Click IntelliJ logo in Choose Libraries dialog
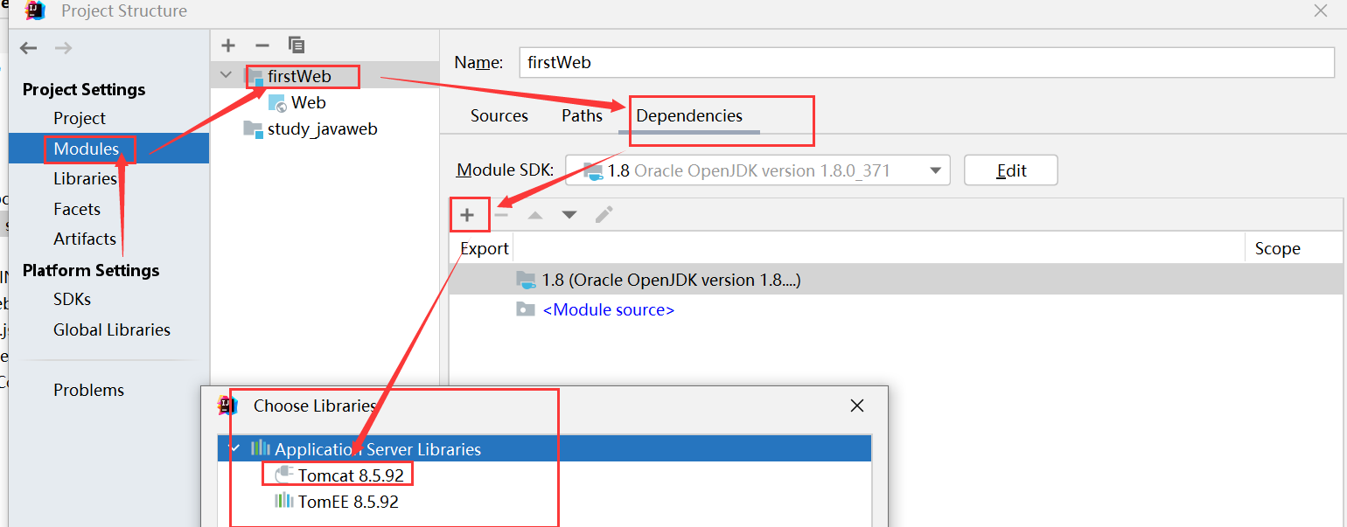The height and width of the screenshot is (527, 1347). pos(227,406)
